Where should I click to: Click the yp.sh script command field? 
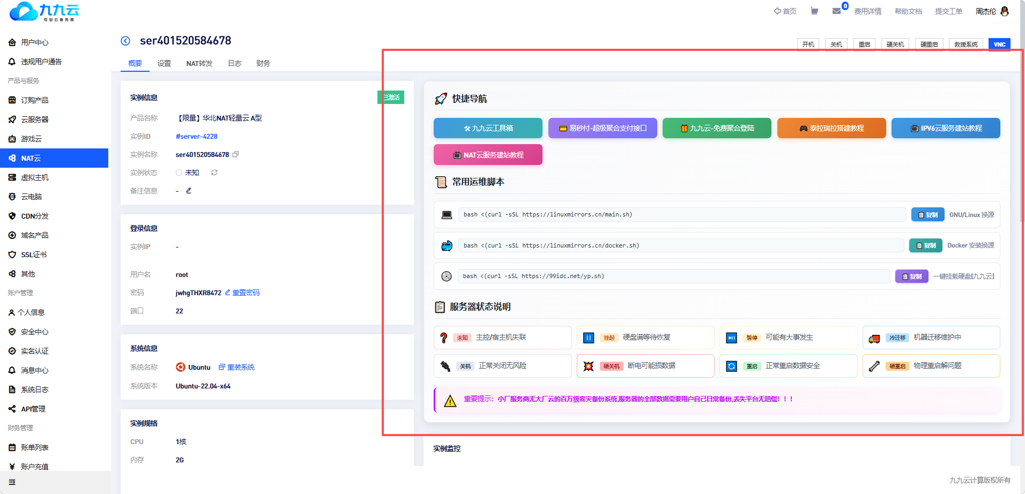click(674, 276)
